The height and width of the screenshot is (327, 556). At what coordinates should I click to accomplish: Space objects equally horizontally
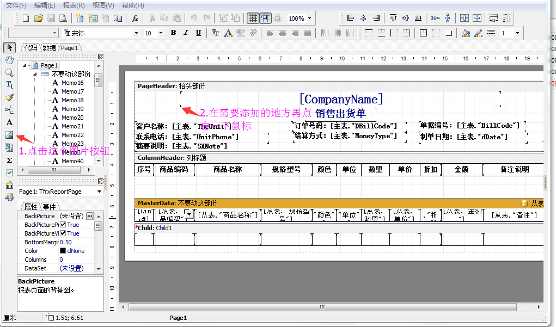coord(435,18)
